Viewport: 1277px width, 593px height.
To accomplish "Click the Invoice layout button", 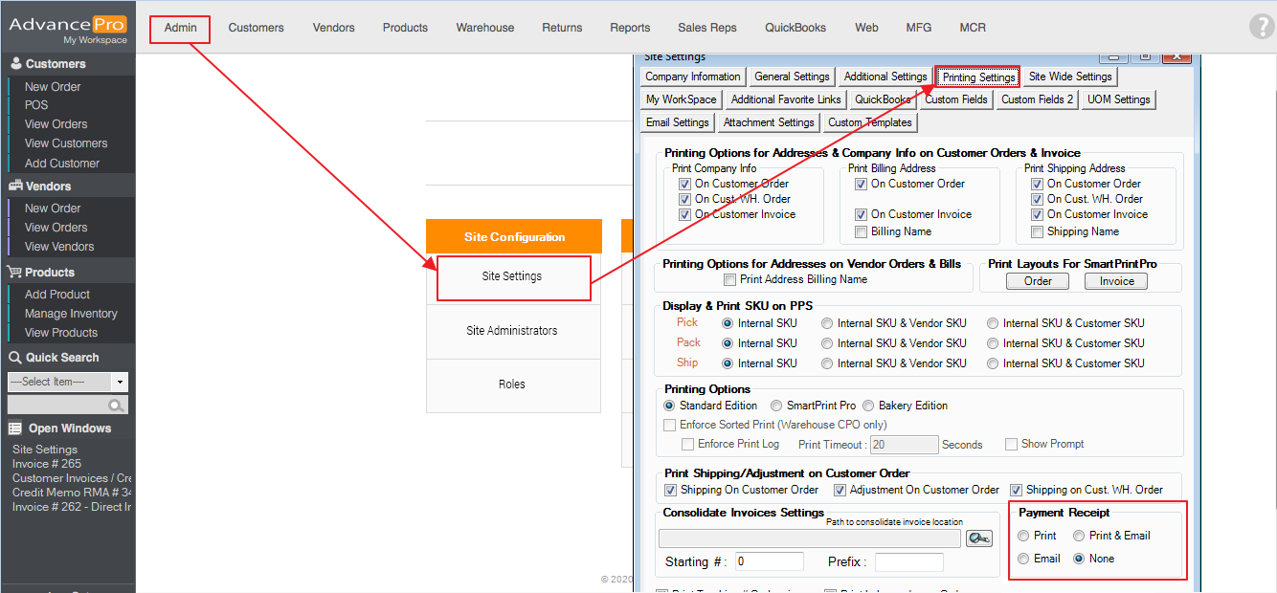I will pyautogui.click(x=1115, y=281).
